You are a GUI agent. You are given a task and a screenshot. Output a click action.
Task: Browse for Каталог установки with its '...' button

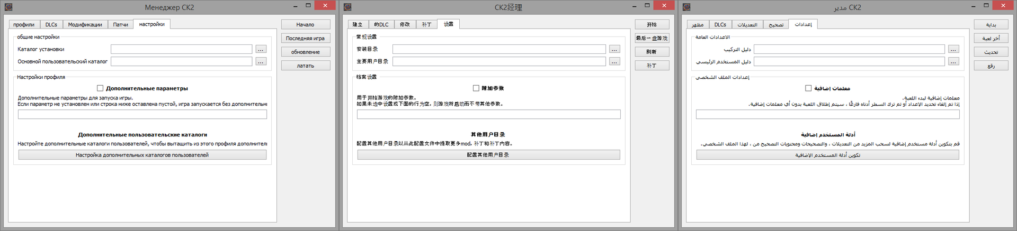[x=261, y=49]
